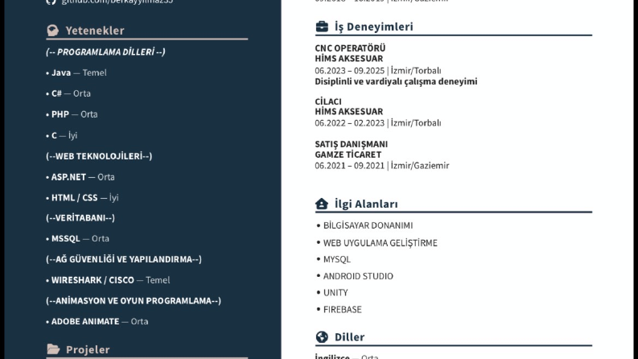The image size is (638, 359).
Task: Click the GAMZE TİCARET company name
Action: 348,155
